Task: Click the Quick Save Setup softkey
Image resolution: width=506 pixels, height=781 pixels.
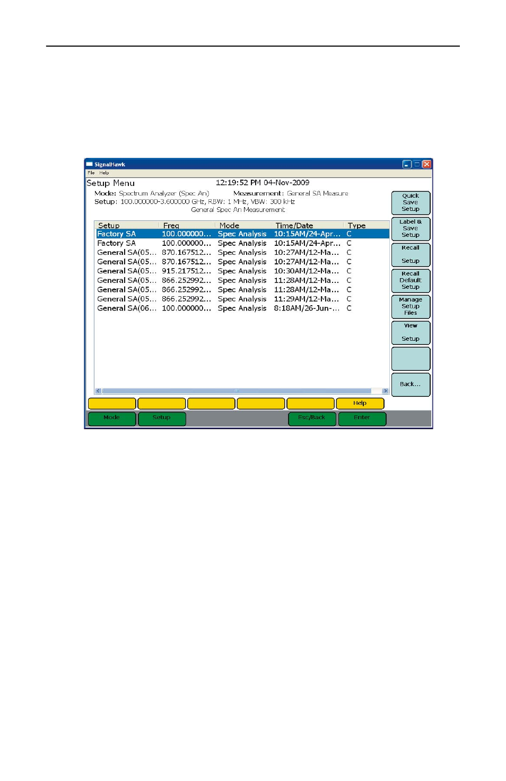Action: coord(411,202)
